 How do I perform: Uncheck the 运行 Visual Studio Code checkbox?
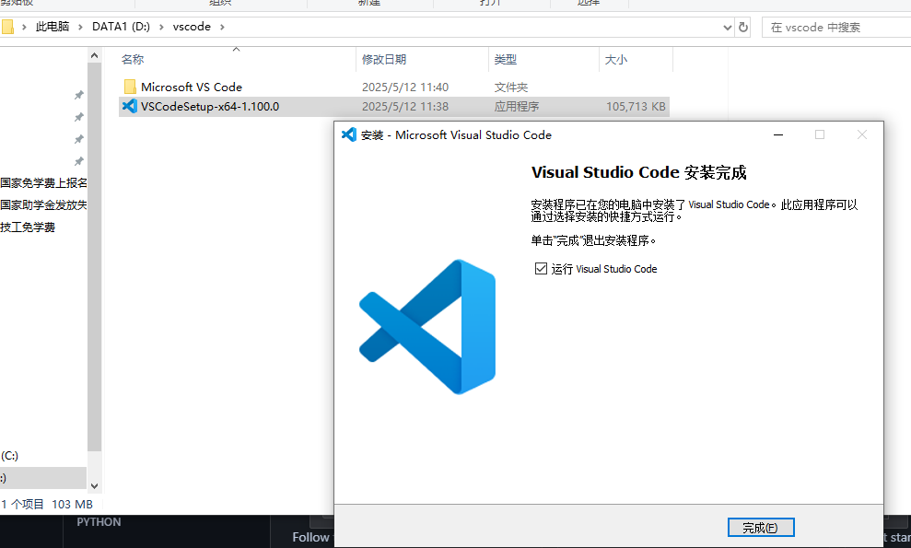541,269
